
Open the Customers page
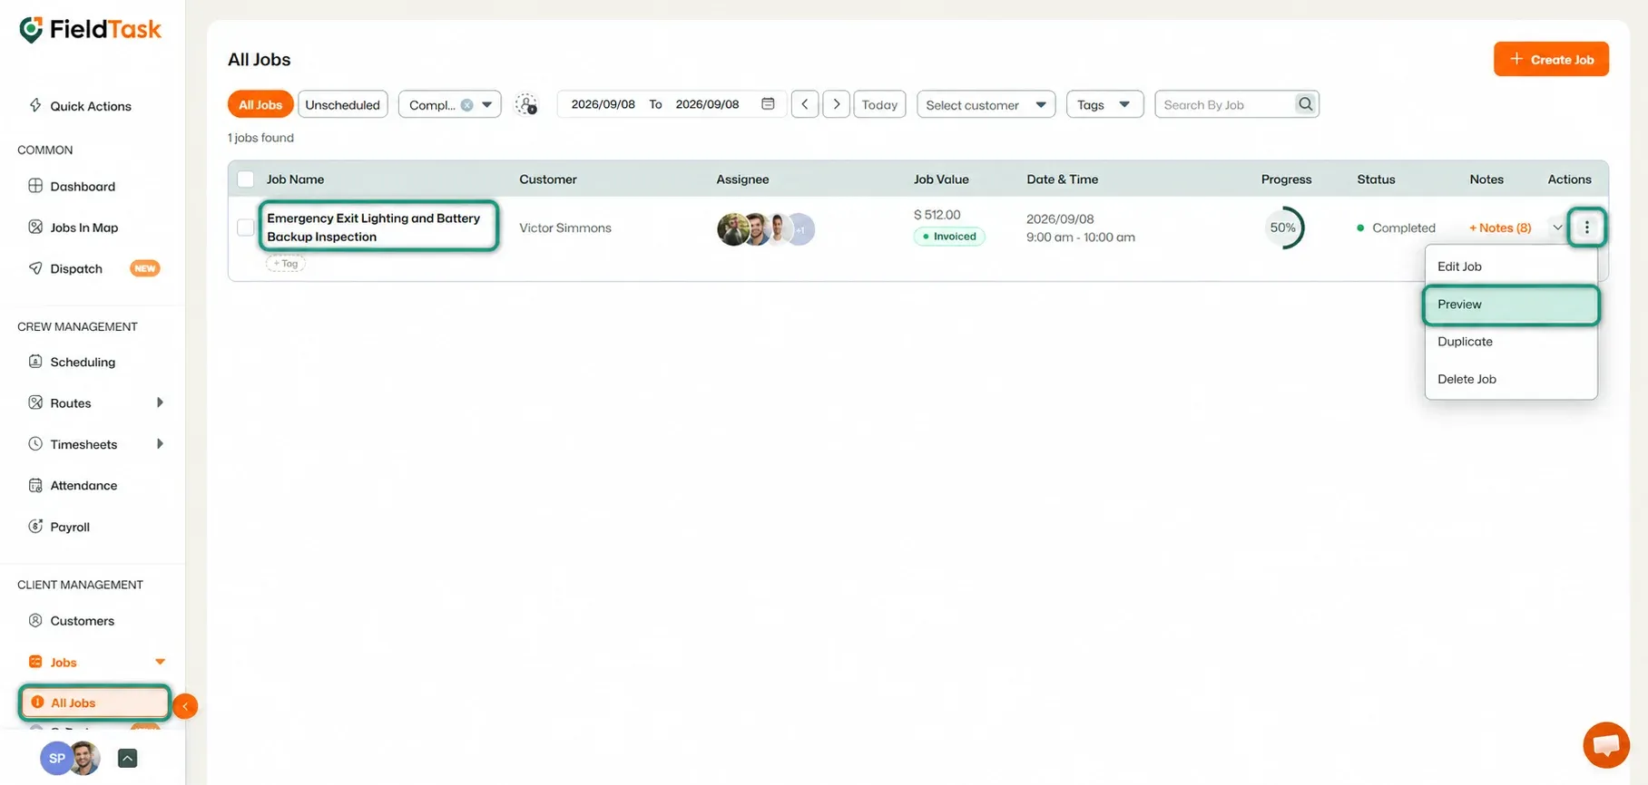(71, 621)
